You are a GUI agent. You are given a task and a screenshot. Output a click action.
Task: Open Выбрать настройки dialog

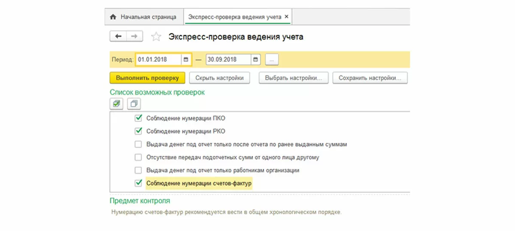[294, 78]
